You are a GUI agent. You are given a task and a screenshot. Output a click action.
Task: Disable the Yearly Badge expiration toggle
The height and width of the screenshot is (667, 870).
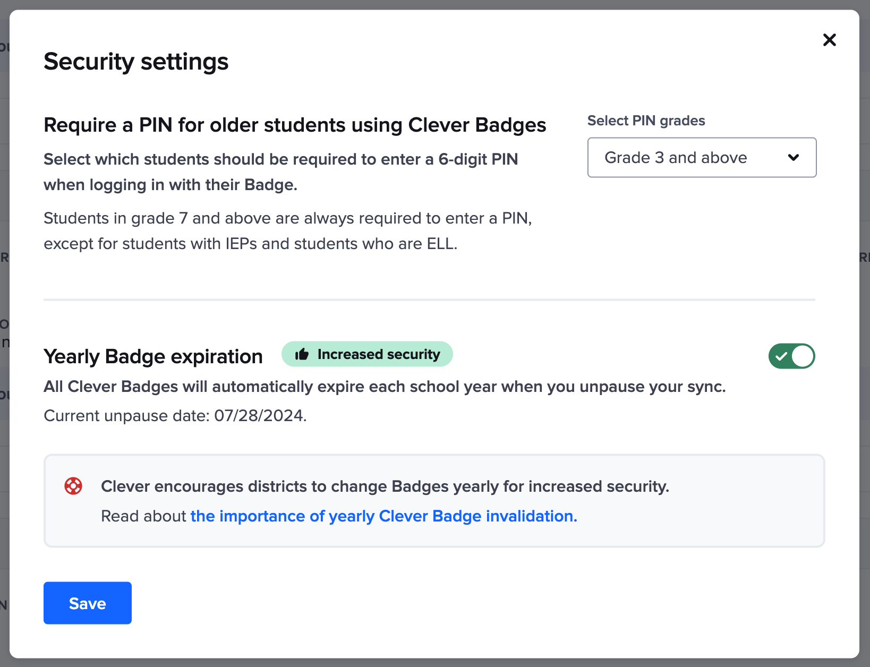pyautogui.click(x=791, y=356)
